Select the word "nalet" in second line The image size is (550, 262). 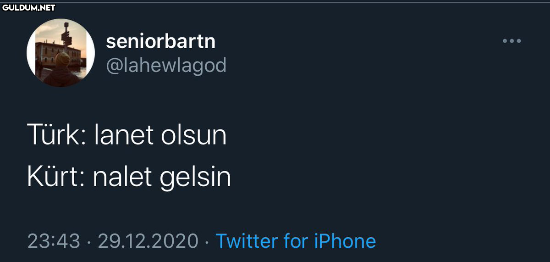(122, 177)
